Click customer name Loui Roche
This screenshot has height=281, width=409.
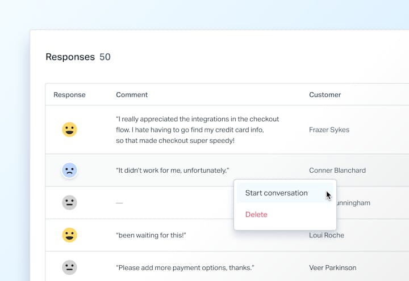tap(327, 235)
